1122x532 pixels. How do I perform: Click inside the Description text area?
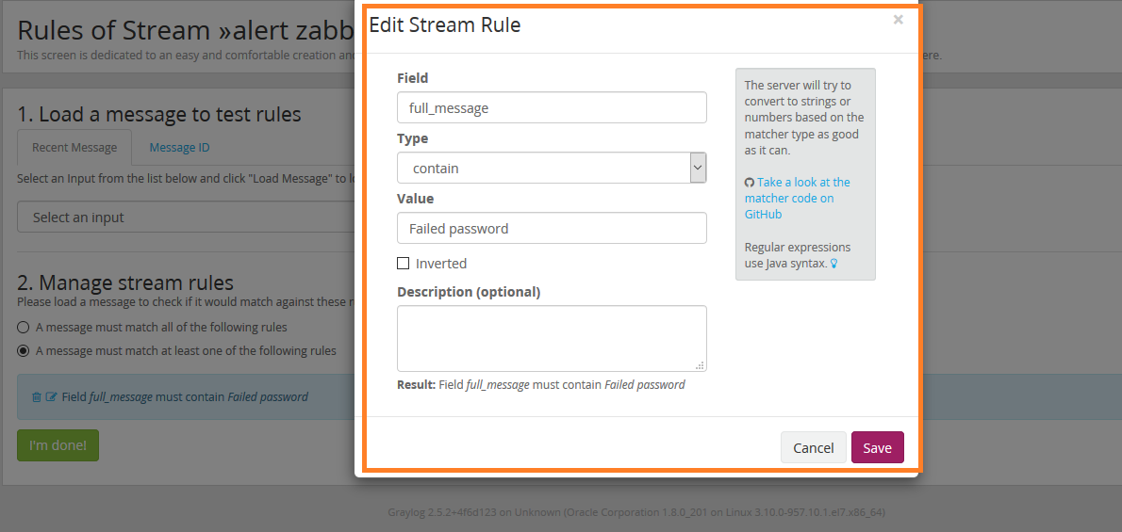(552, 338)
